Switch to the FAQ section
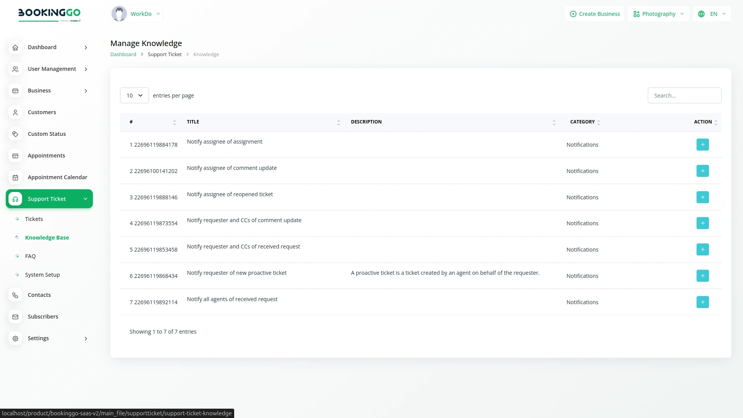This screenshot has height=418, width=743. pyautogui.click(x=30, y=256)
